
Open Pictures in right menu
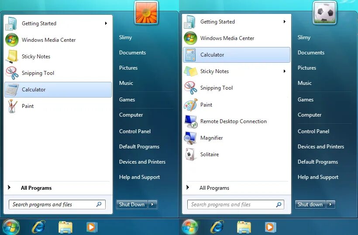[307, 68]
